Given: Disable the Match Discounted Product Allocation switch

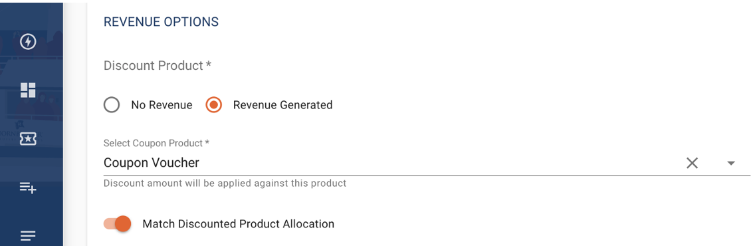Looking at the screenshot, I should click(x=118, y=224).
